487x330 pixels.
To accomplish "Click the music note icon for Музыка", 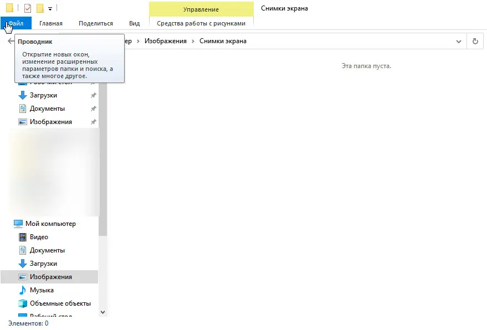I will (x=23, y=290).
